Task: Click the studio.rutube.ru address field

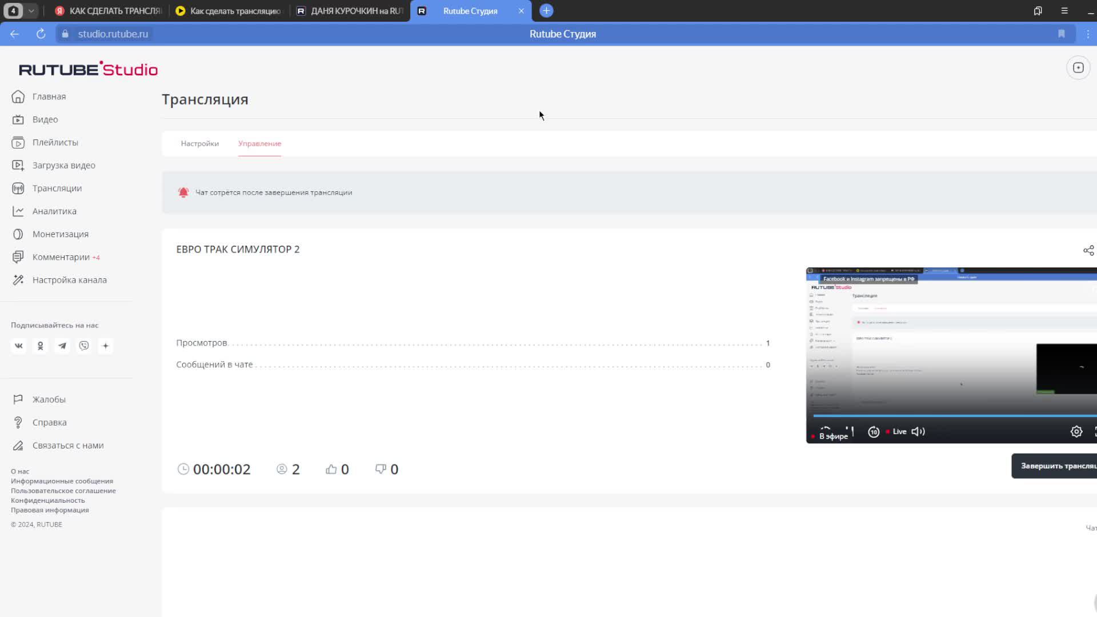Action: (113, 34)
